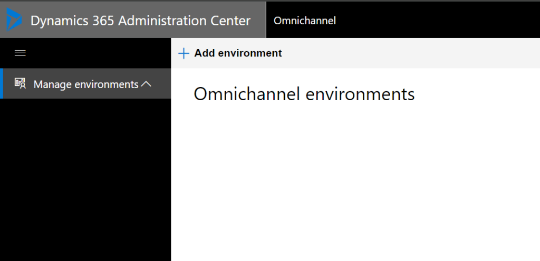
Task: Click the blue selection bar beside Manage environments
Action: (x=2, y=84)
